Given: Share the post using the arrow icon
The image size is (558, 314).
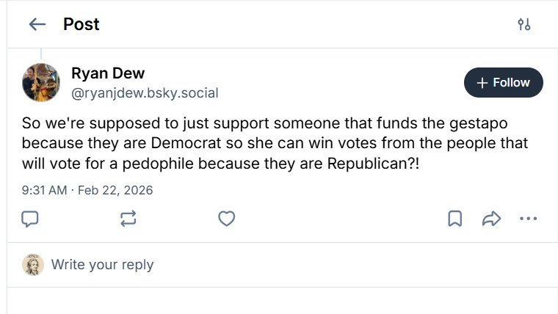Looking at the screenshot, I should 491,218.
